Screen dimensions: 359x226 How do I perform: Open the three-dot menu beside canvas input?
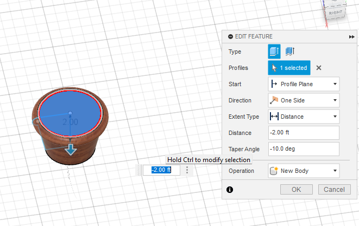(x=187, y=170)
